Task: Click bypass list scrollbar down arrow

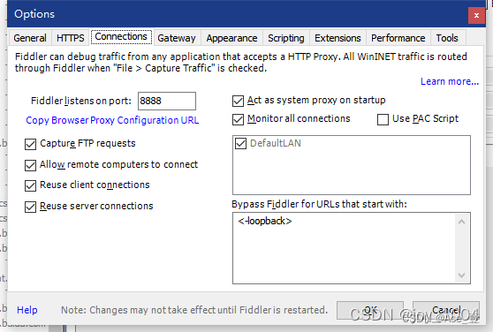Action: [x=461, y=275]
